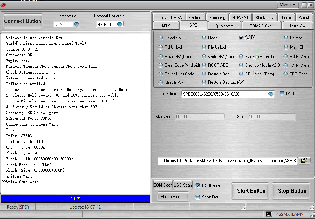Viewport: 315px width, 219px height.
Task: Click the Miracle Box logo in title bar
Action: 3,5
